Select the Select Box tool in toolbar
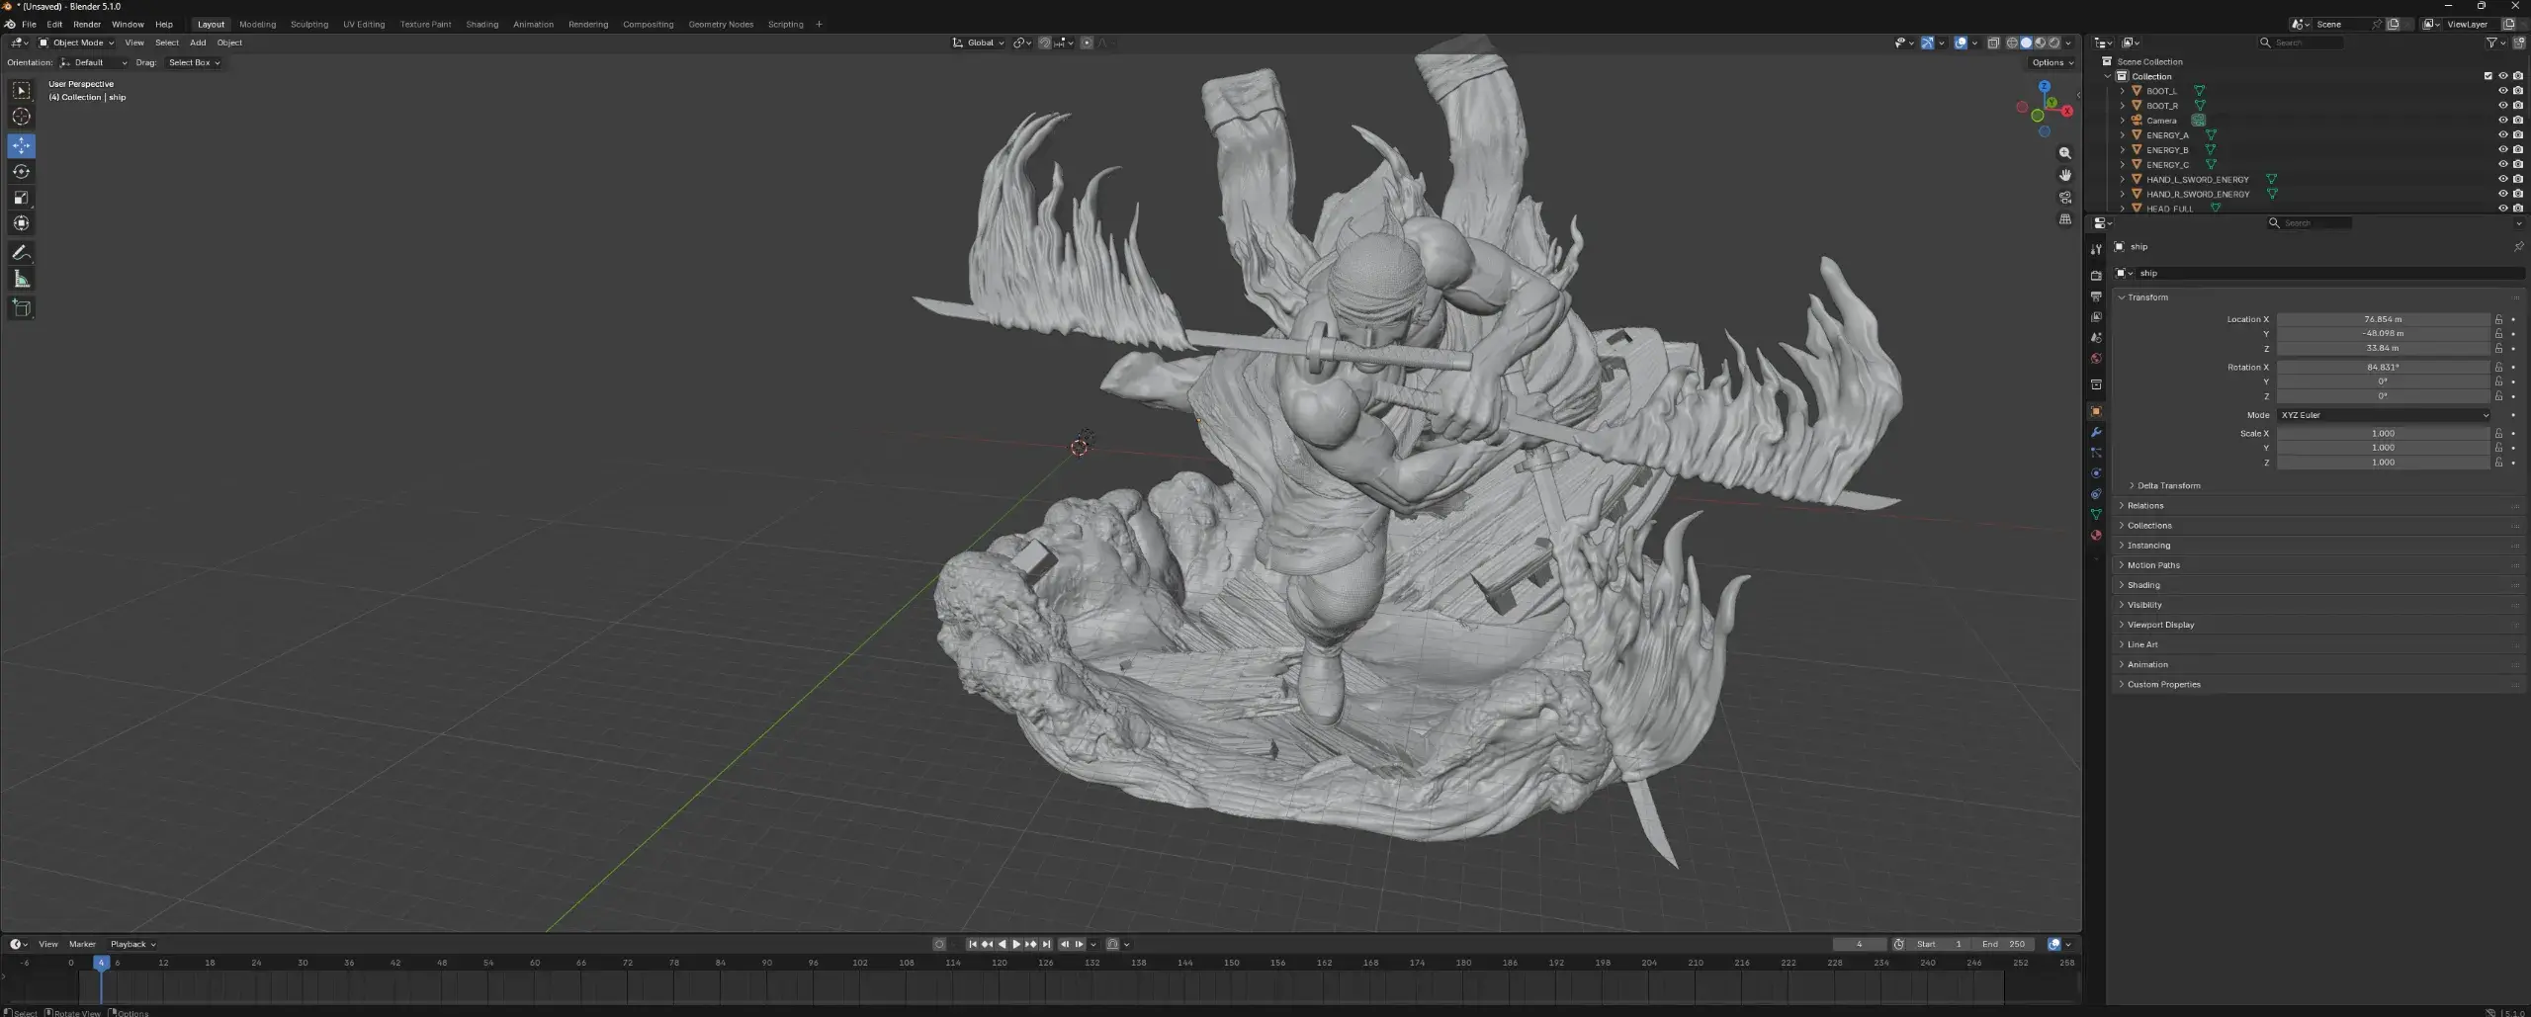 click(x=21, y=91)
